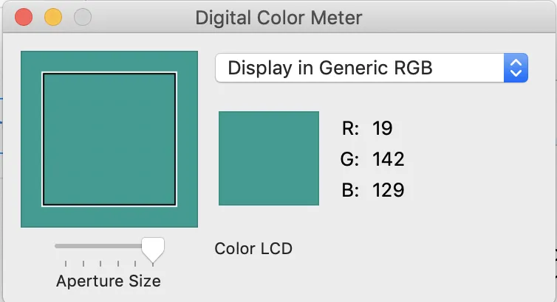The height and width of the screenshot is (302, 557).
Task: Click the leftmost end of aperture slider track
Action: pos(58,245)
